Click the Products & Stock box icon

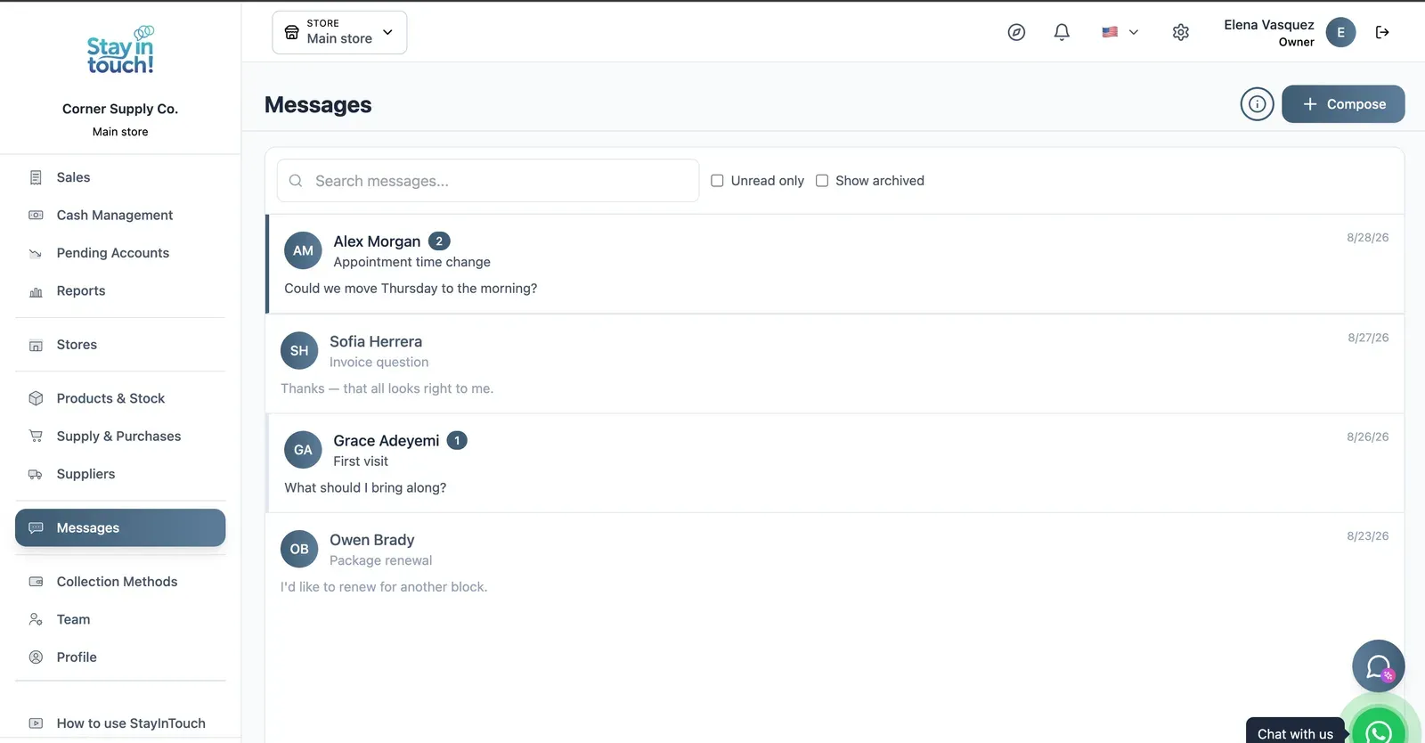click(36, 398)
